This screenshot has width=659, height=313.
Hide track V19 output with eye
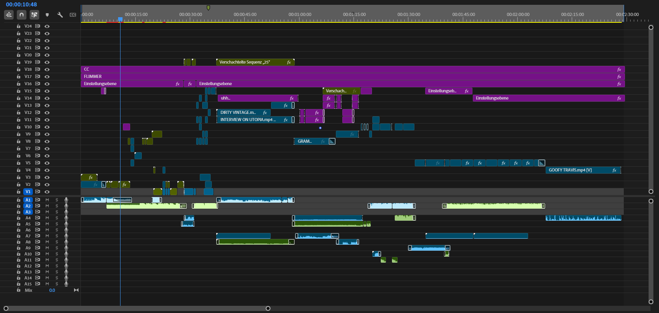(47, 62)
